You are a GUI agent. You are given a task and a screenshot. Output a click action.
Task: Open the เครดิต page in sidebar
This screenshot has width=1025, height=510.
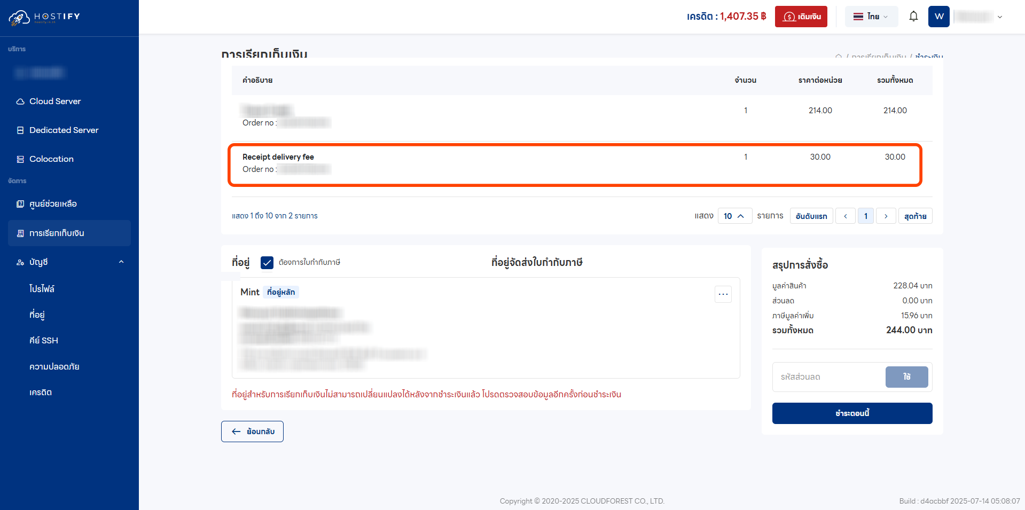41,392
